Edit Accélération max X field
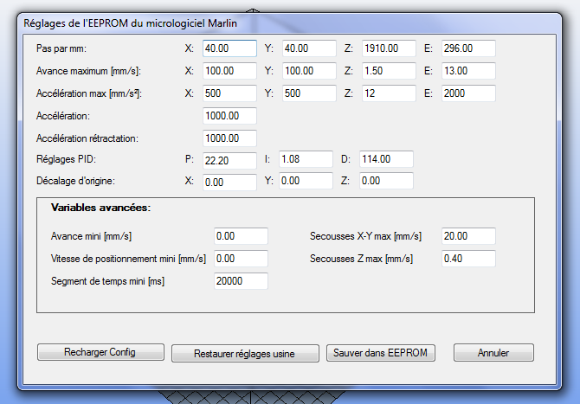Screen dimensions: 580x404 (x=229, y=93)
